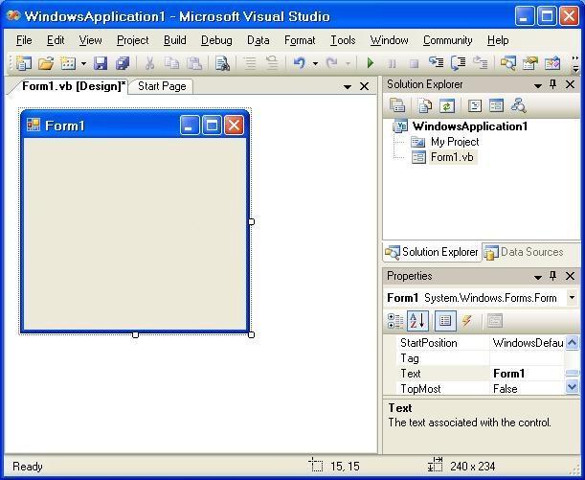
Task: Open the View menu
Action: click(x=90, y=40)
